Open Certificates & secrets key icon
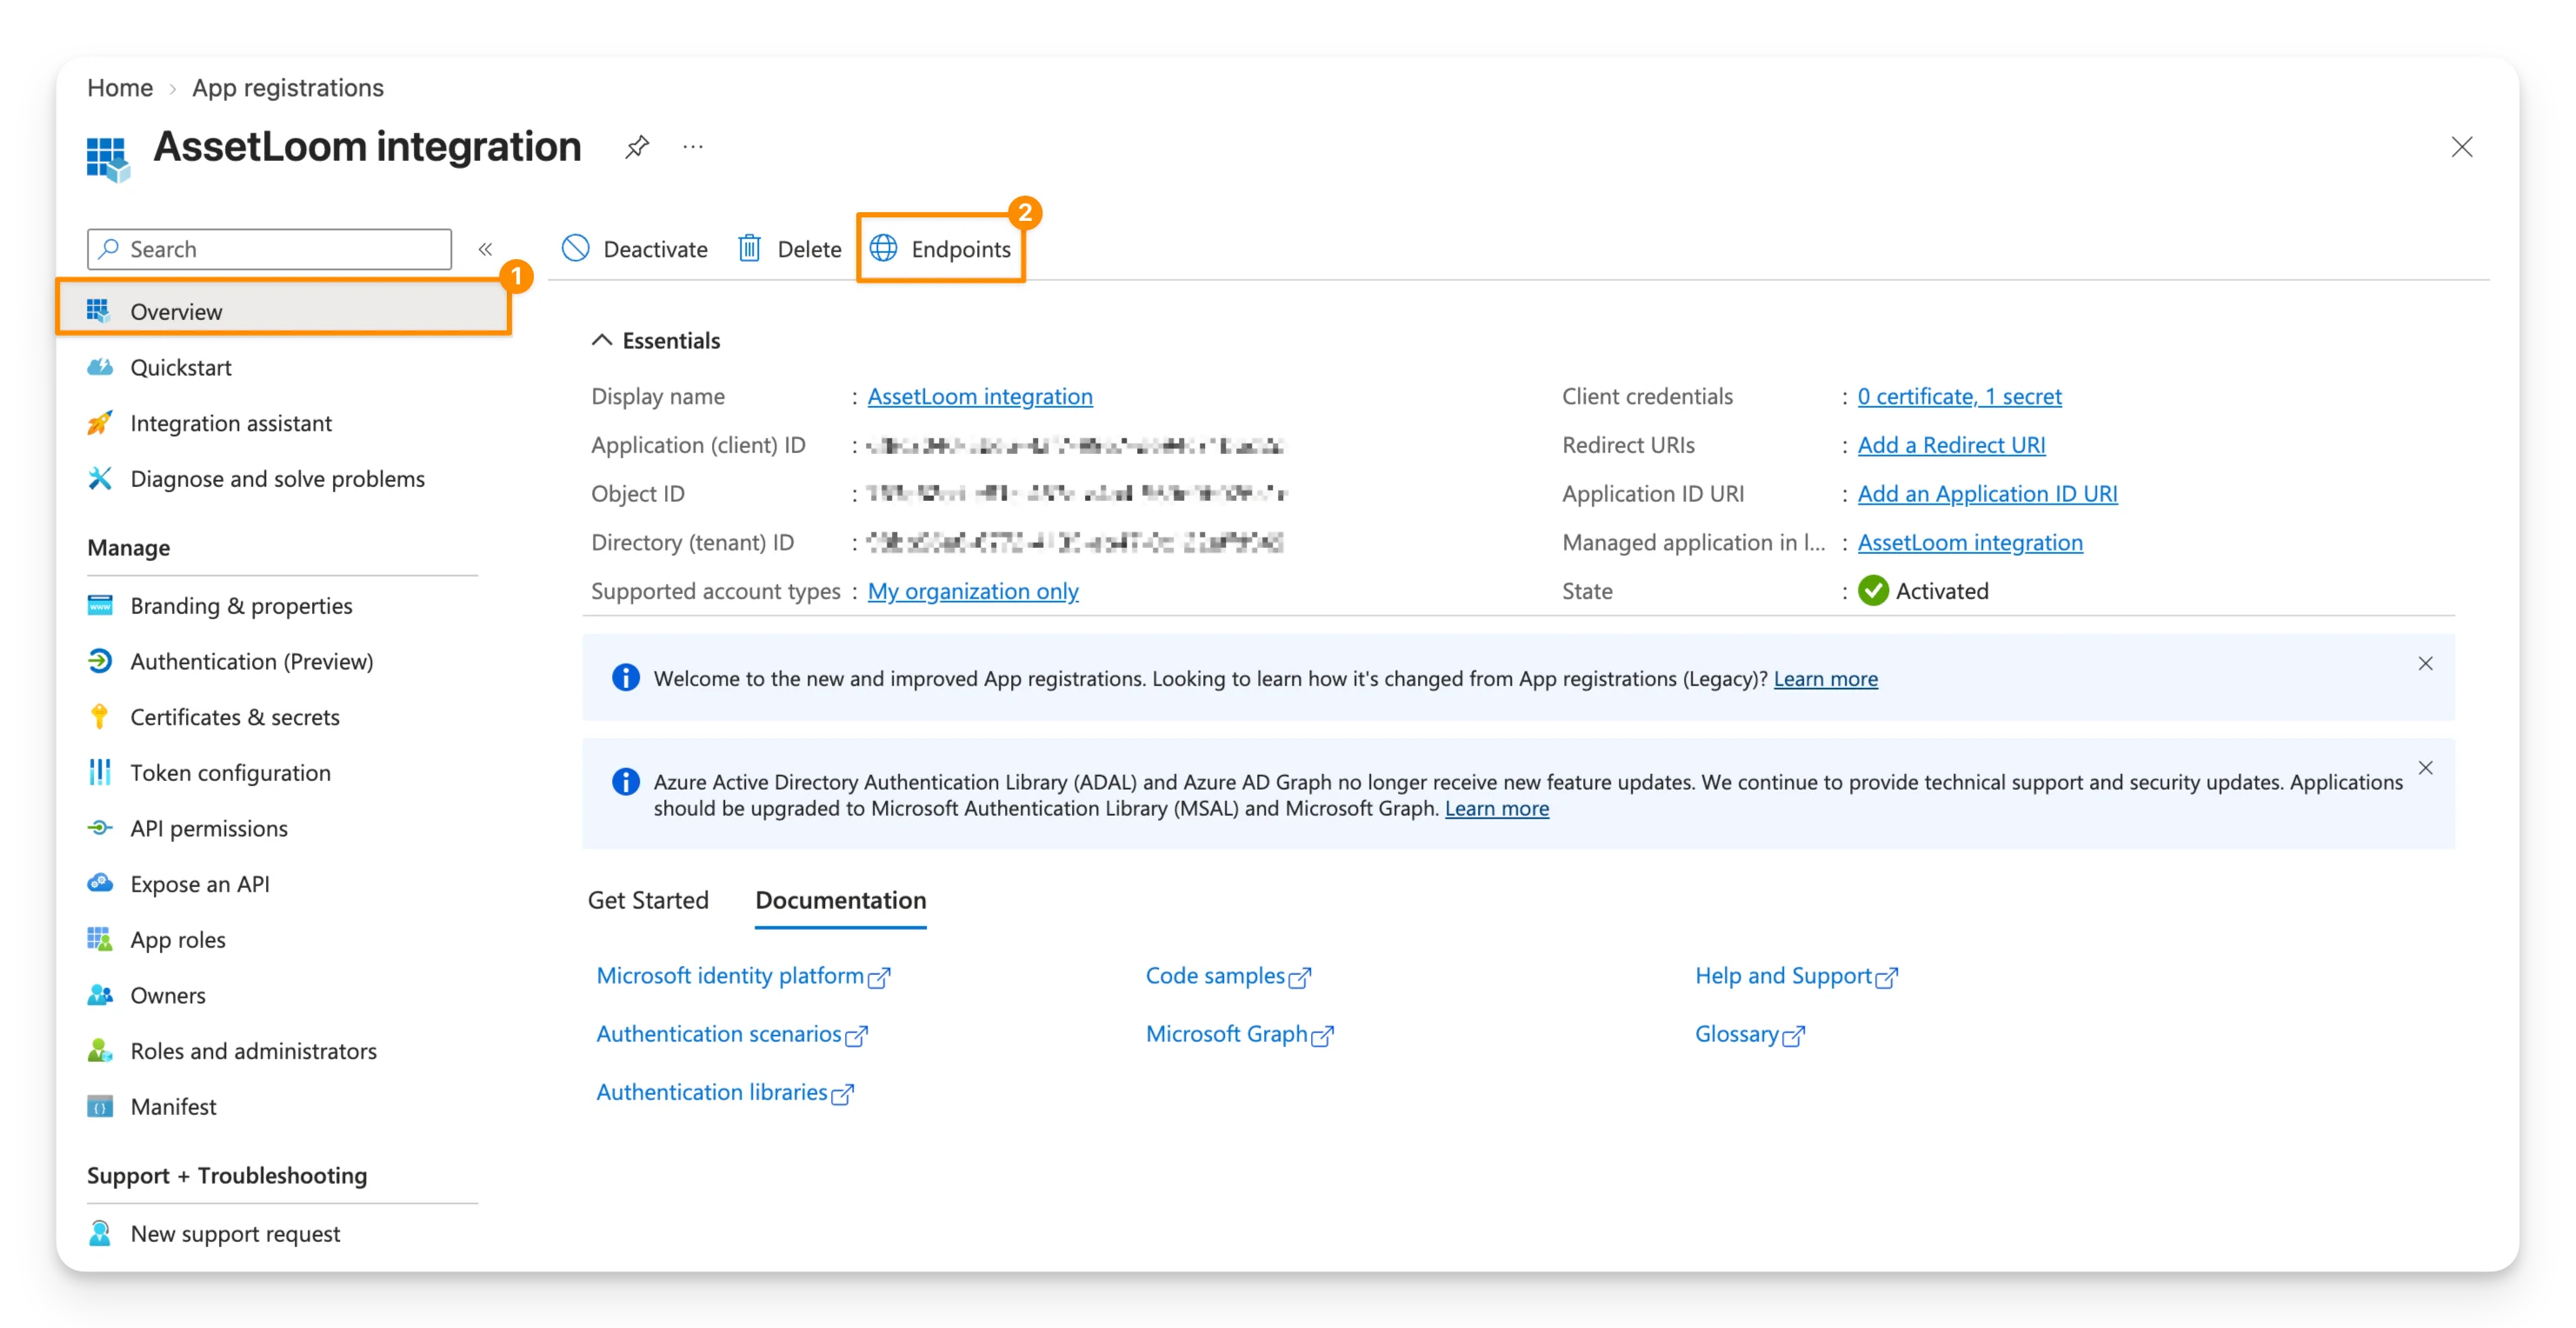The width and height of the screenshot is (2576, 1328). click(x=100, y=716)
